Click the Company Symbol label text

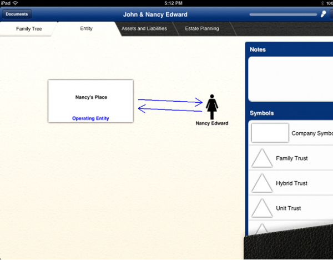(x=312, y=133)
